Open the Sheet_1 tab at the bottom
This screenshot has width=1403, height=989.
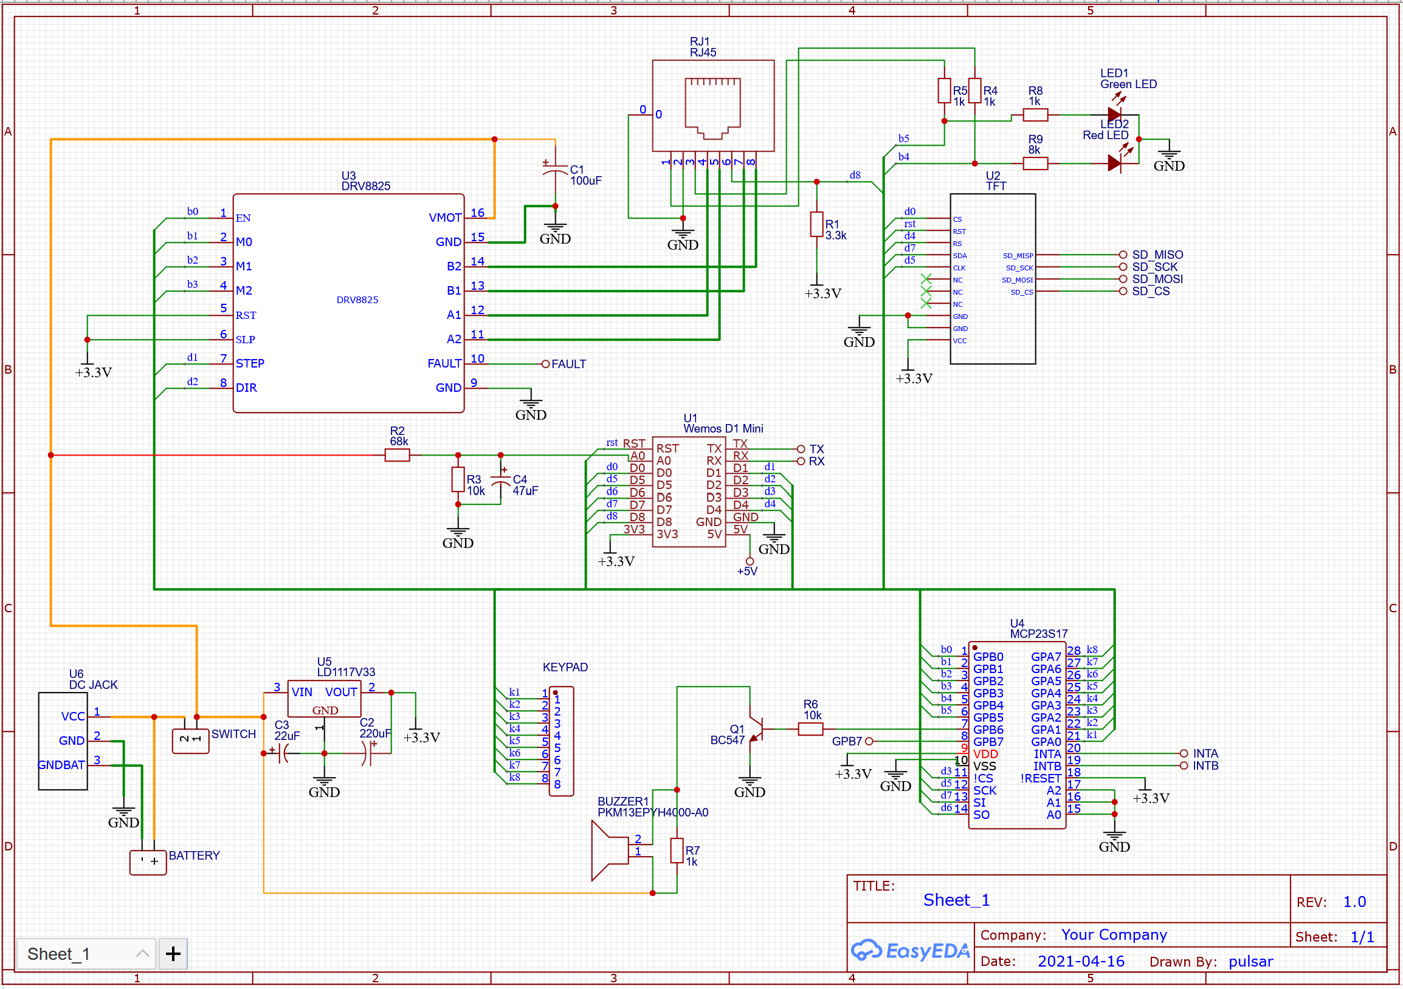(x=86, y=954)
